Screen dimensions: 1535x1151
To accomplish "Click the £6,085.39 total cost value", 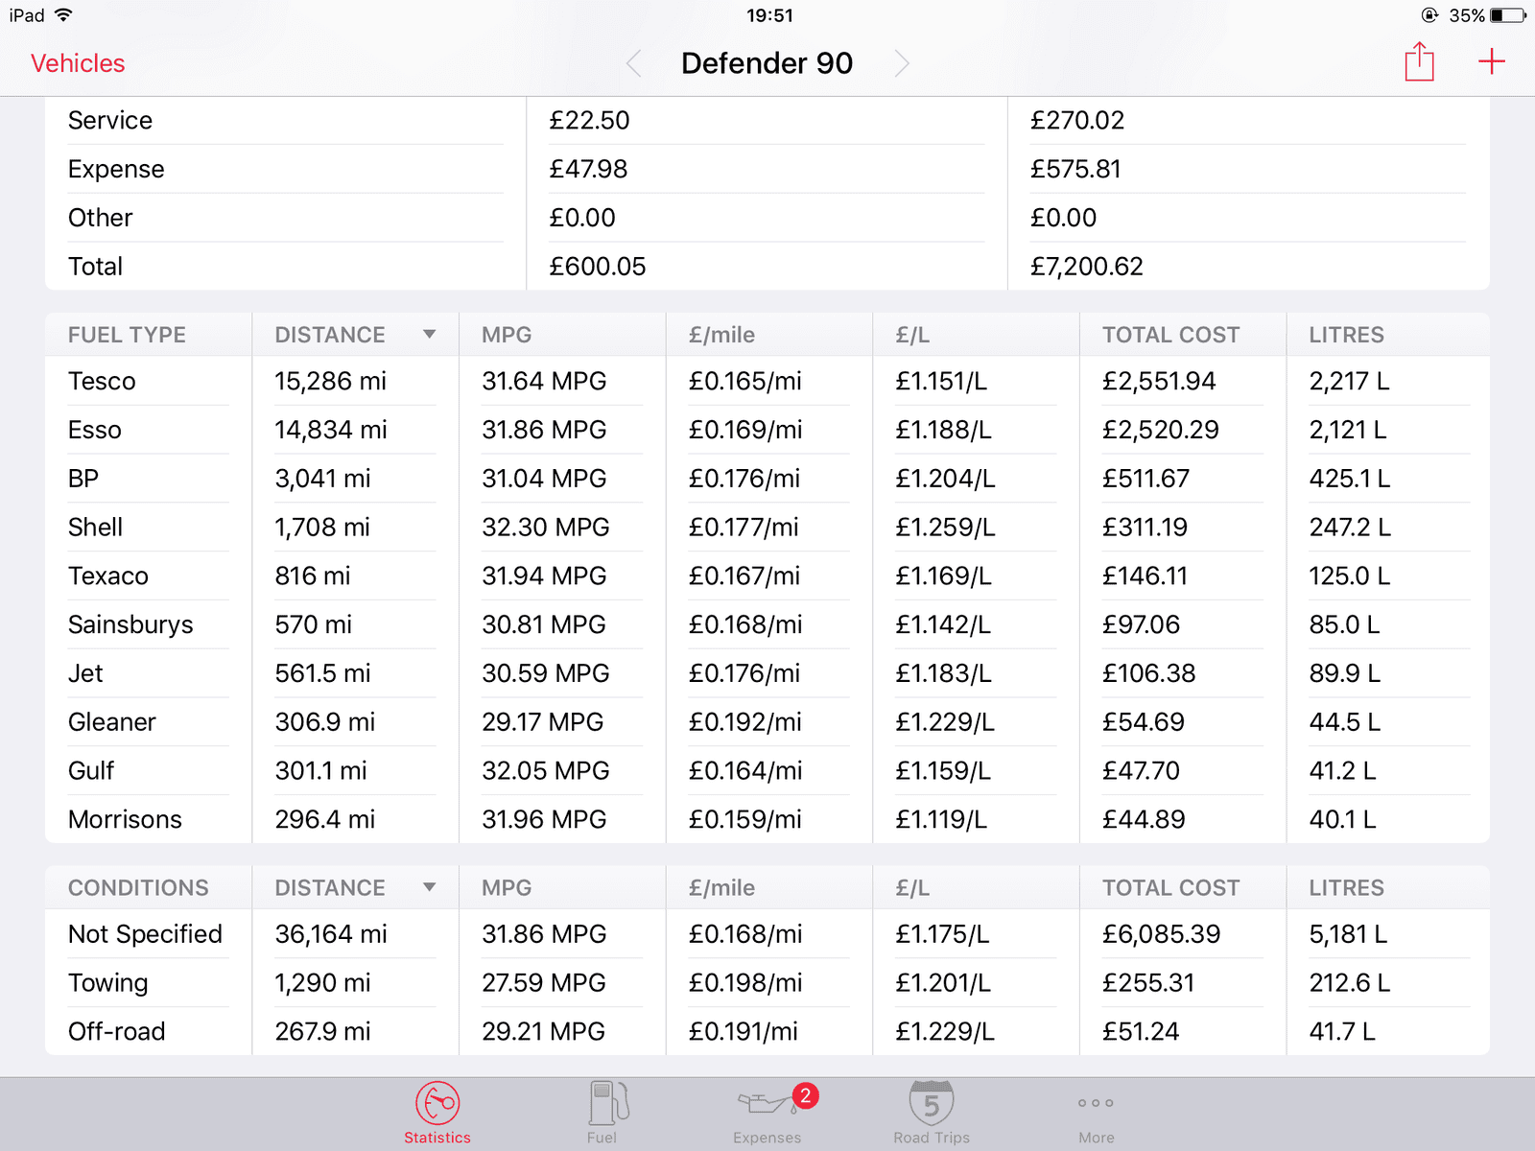I will pos(1162,934).
